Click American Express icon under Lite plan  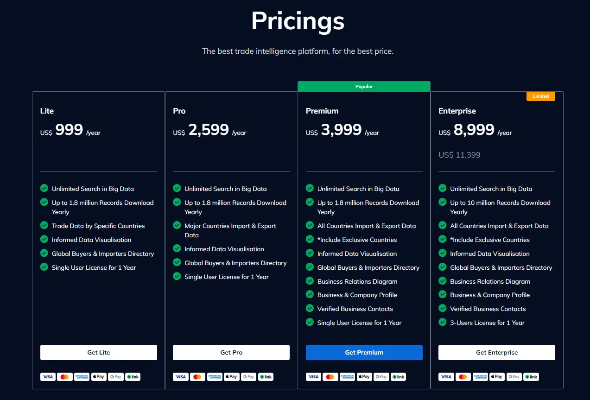tap(82, 377)
